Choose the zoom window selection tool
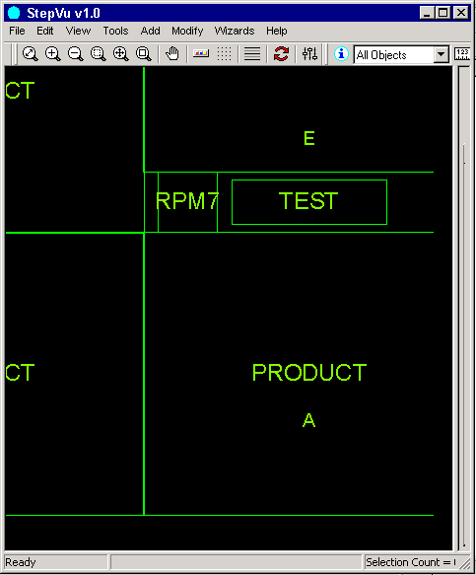Screen dimensions: 476x575 click(x=99, y=54)
